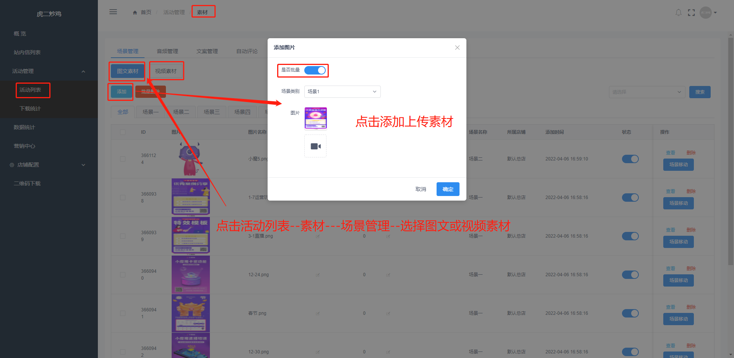Click the video camera upload icon

coord(315,146)
